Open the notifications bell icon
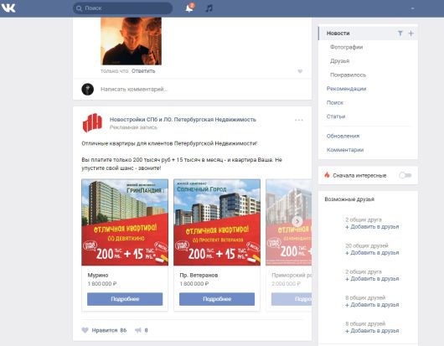Screen dimensions: 444x346 point(189,8)
